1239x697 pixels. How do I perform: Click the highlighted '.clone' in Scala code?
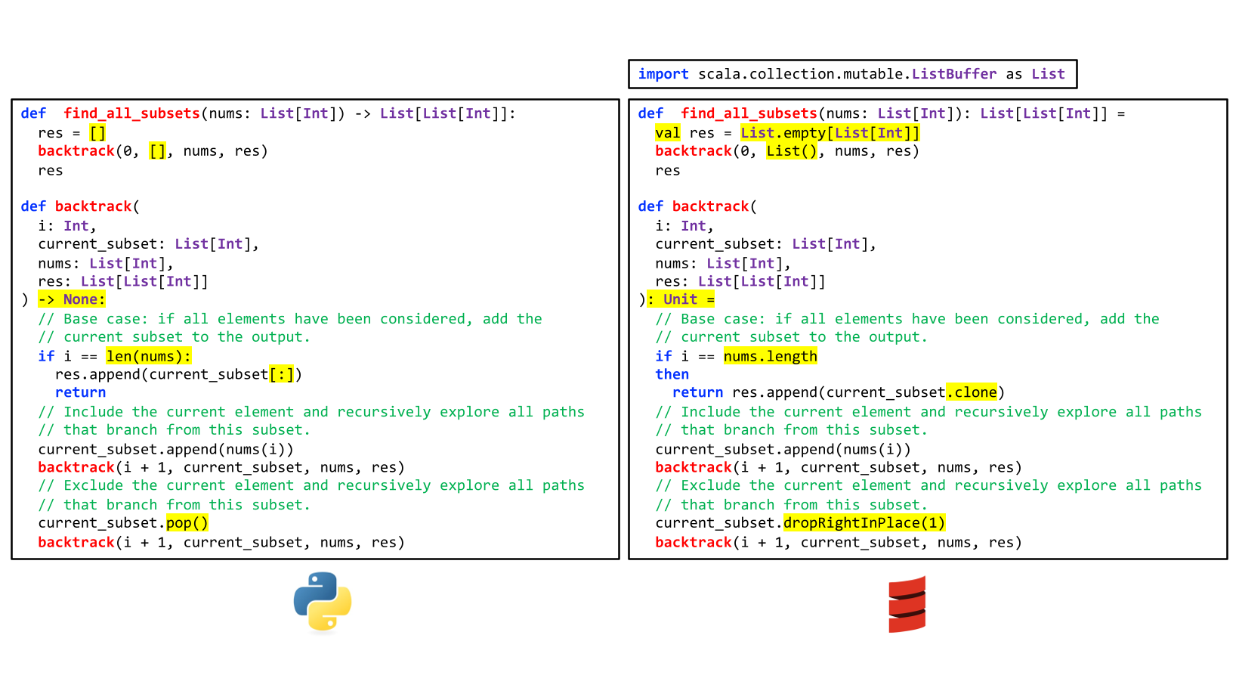[x=972, y=392]
